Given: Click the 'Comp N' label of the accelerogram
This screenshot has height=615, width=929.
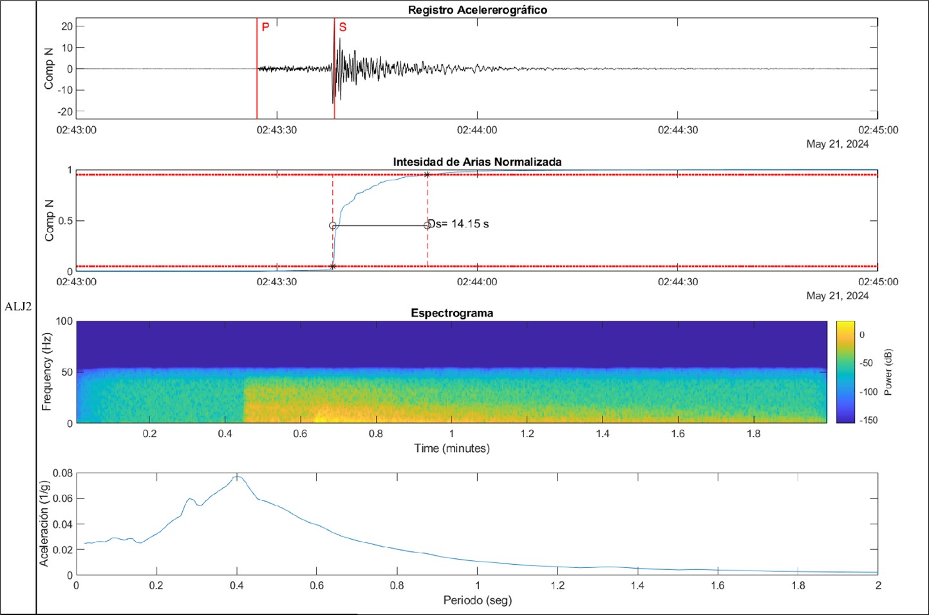Looking at the screenshot, I should 49,69.
